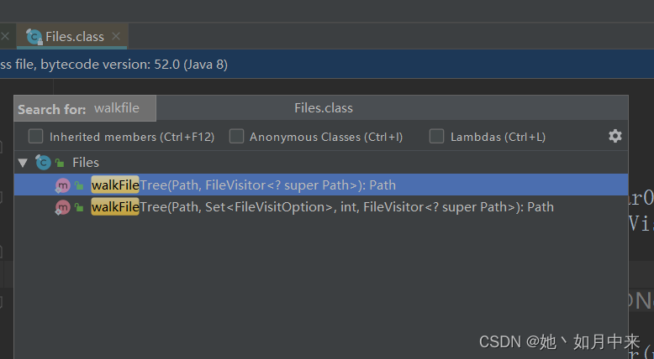The image size is (654, 359).
Task: Select walkFileTree with Set<FileVisitOption> parameter
Action: [321, 206]
